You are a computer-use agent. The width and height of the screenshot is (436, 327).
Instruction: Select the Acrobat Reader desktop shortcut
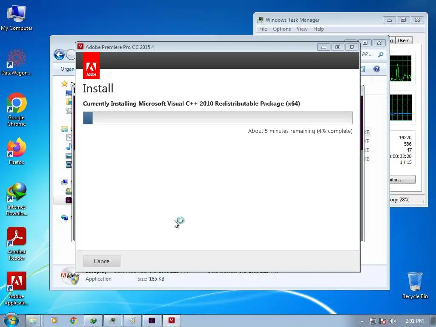(x=17, y=244)
